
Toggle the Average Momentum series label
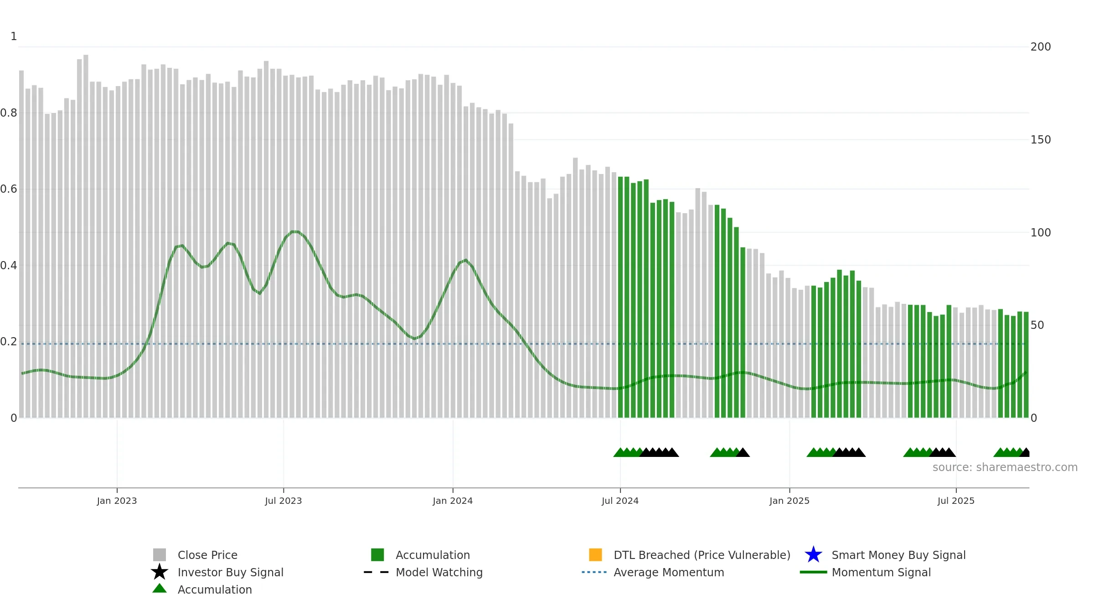pyautogui.click(x=669, y=572)
